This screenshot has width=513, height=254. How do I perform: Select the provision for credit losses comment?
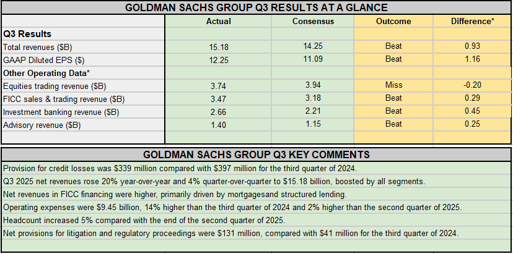pos(175,168)
